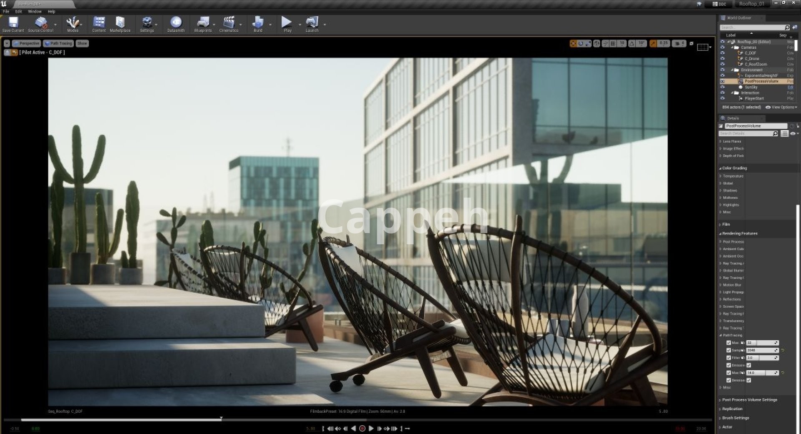Expand the Post Process Volume Settings section
801x434 pixels.
point(749,400)
